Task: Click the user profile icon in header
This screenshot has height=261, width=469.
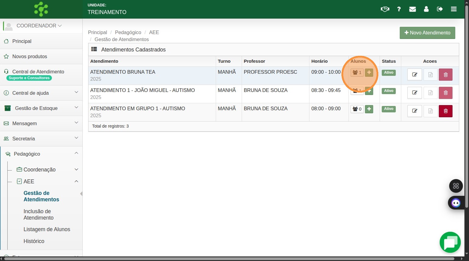Action: tap(426, 9)
